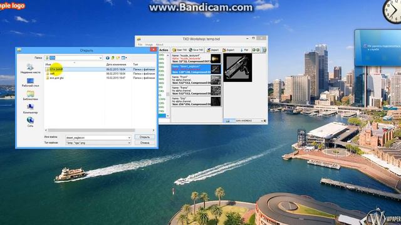Select the muzzle_texture4 texture entry

196,58
